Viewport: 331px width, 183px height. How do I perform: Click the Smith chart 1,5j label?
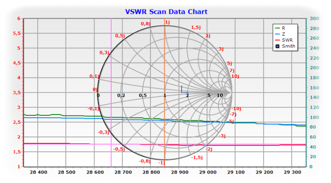(x=196, y=28)
